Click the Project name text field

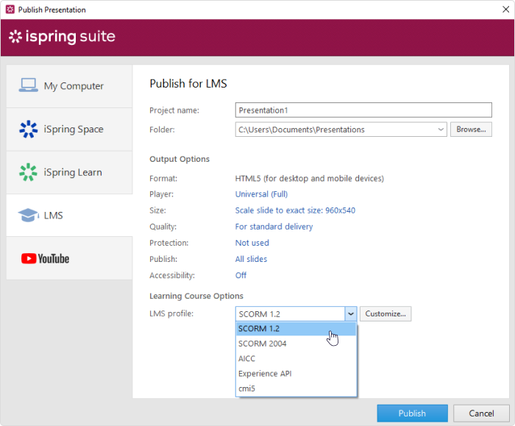pyautogui.click(x=363, y=110)
